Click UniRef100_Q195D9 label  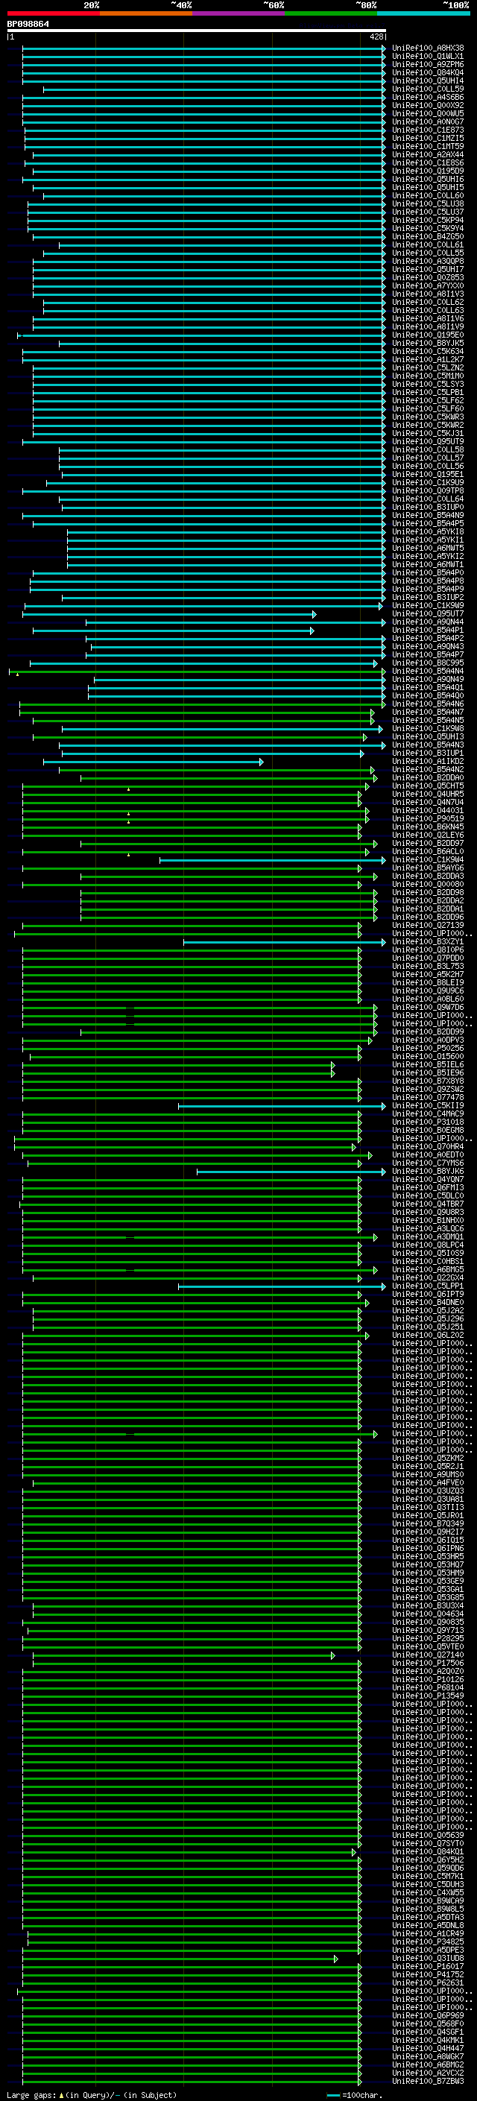[428, 171]
